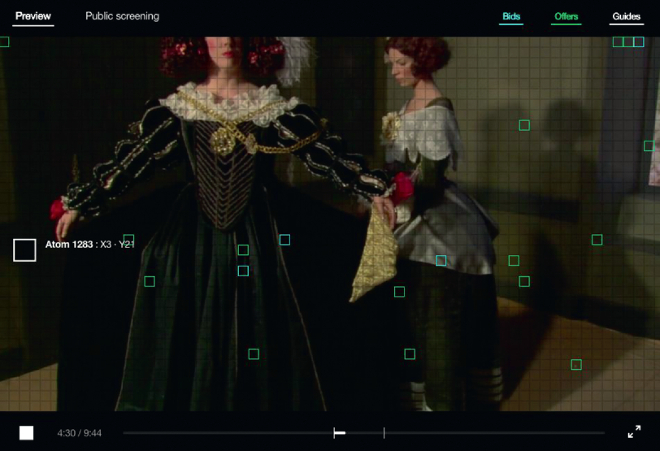The width and height of the screenshot is (660, 451).
Task: Switch to the Preview tab
Action: pyautogui.click(x=34, y=16)
